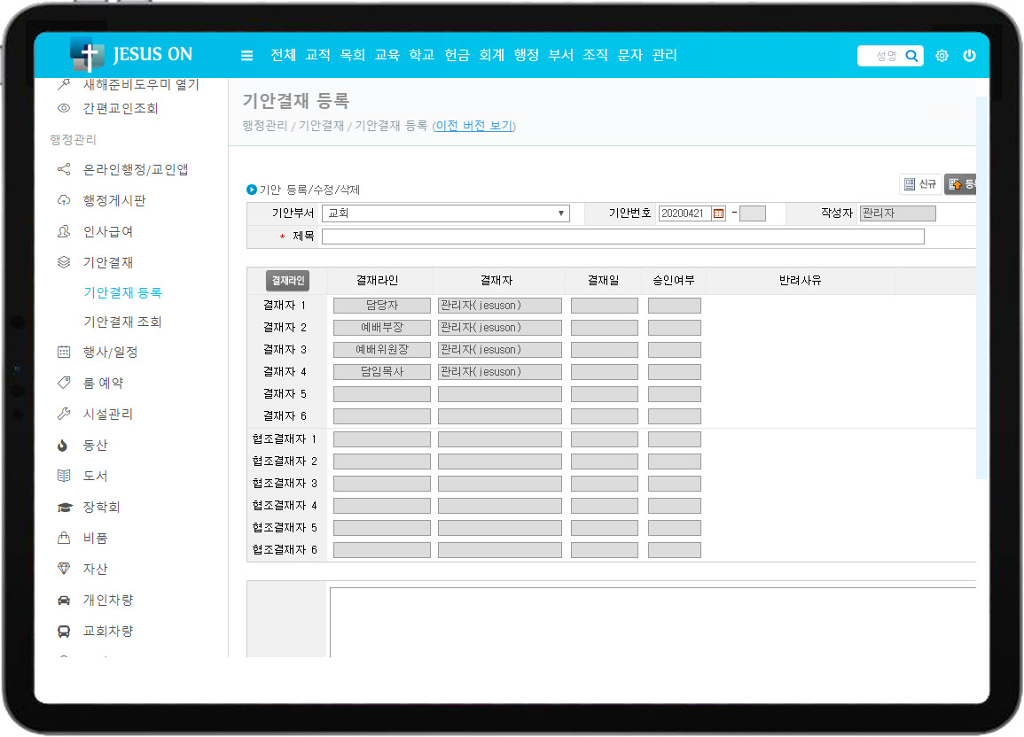Screen dimensions: 1024x737
Task: Click the power logout icon
Action: 969,56
